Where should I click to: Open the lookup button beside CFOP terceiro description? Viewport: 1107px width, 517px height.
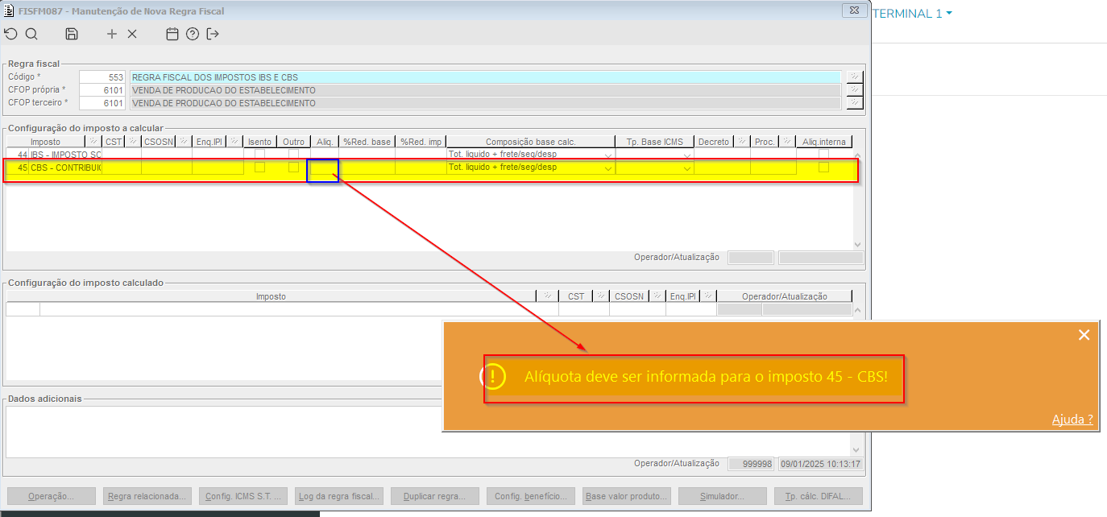coord(855,103)
